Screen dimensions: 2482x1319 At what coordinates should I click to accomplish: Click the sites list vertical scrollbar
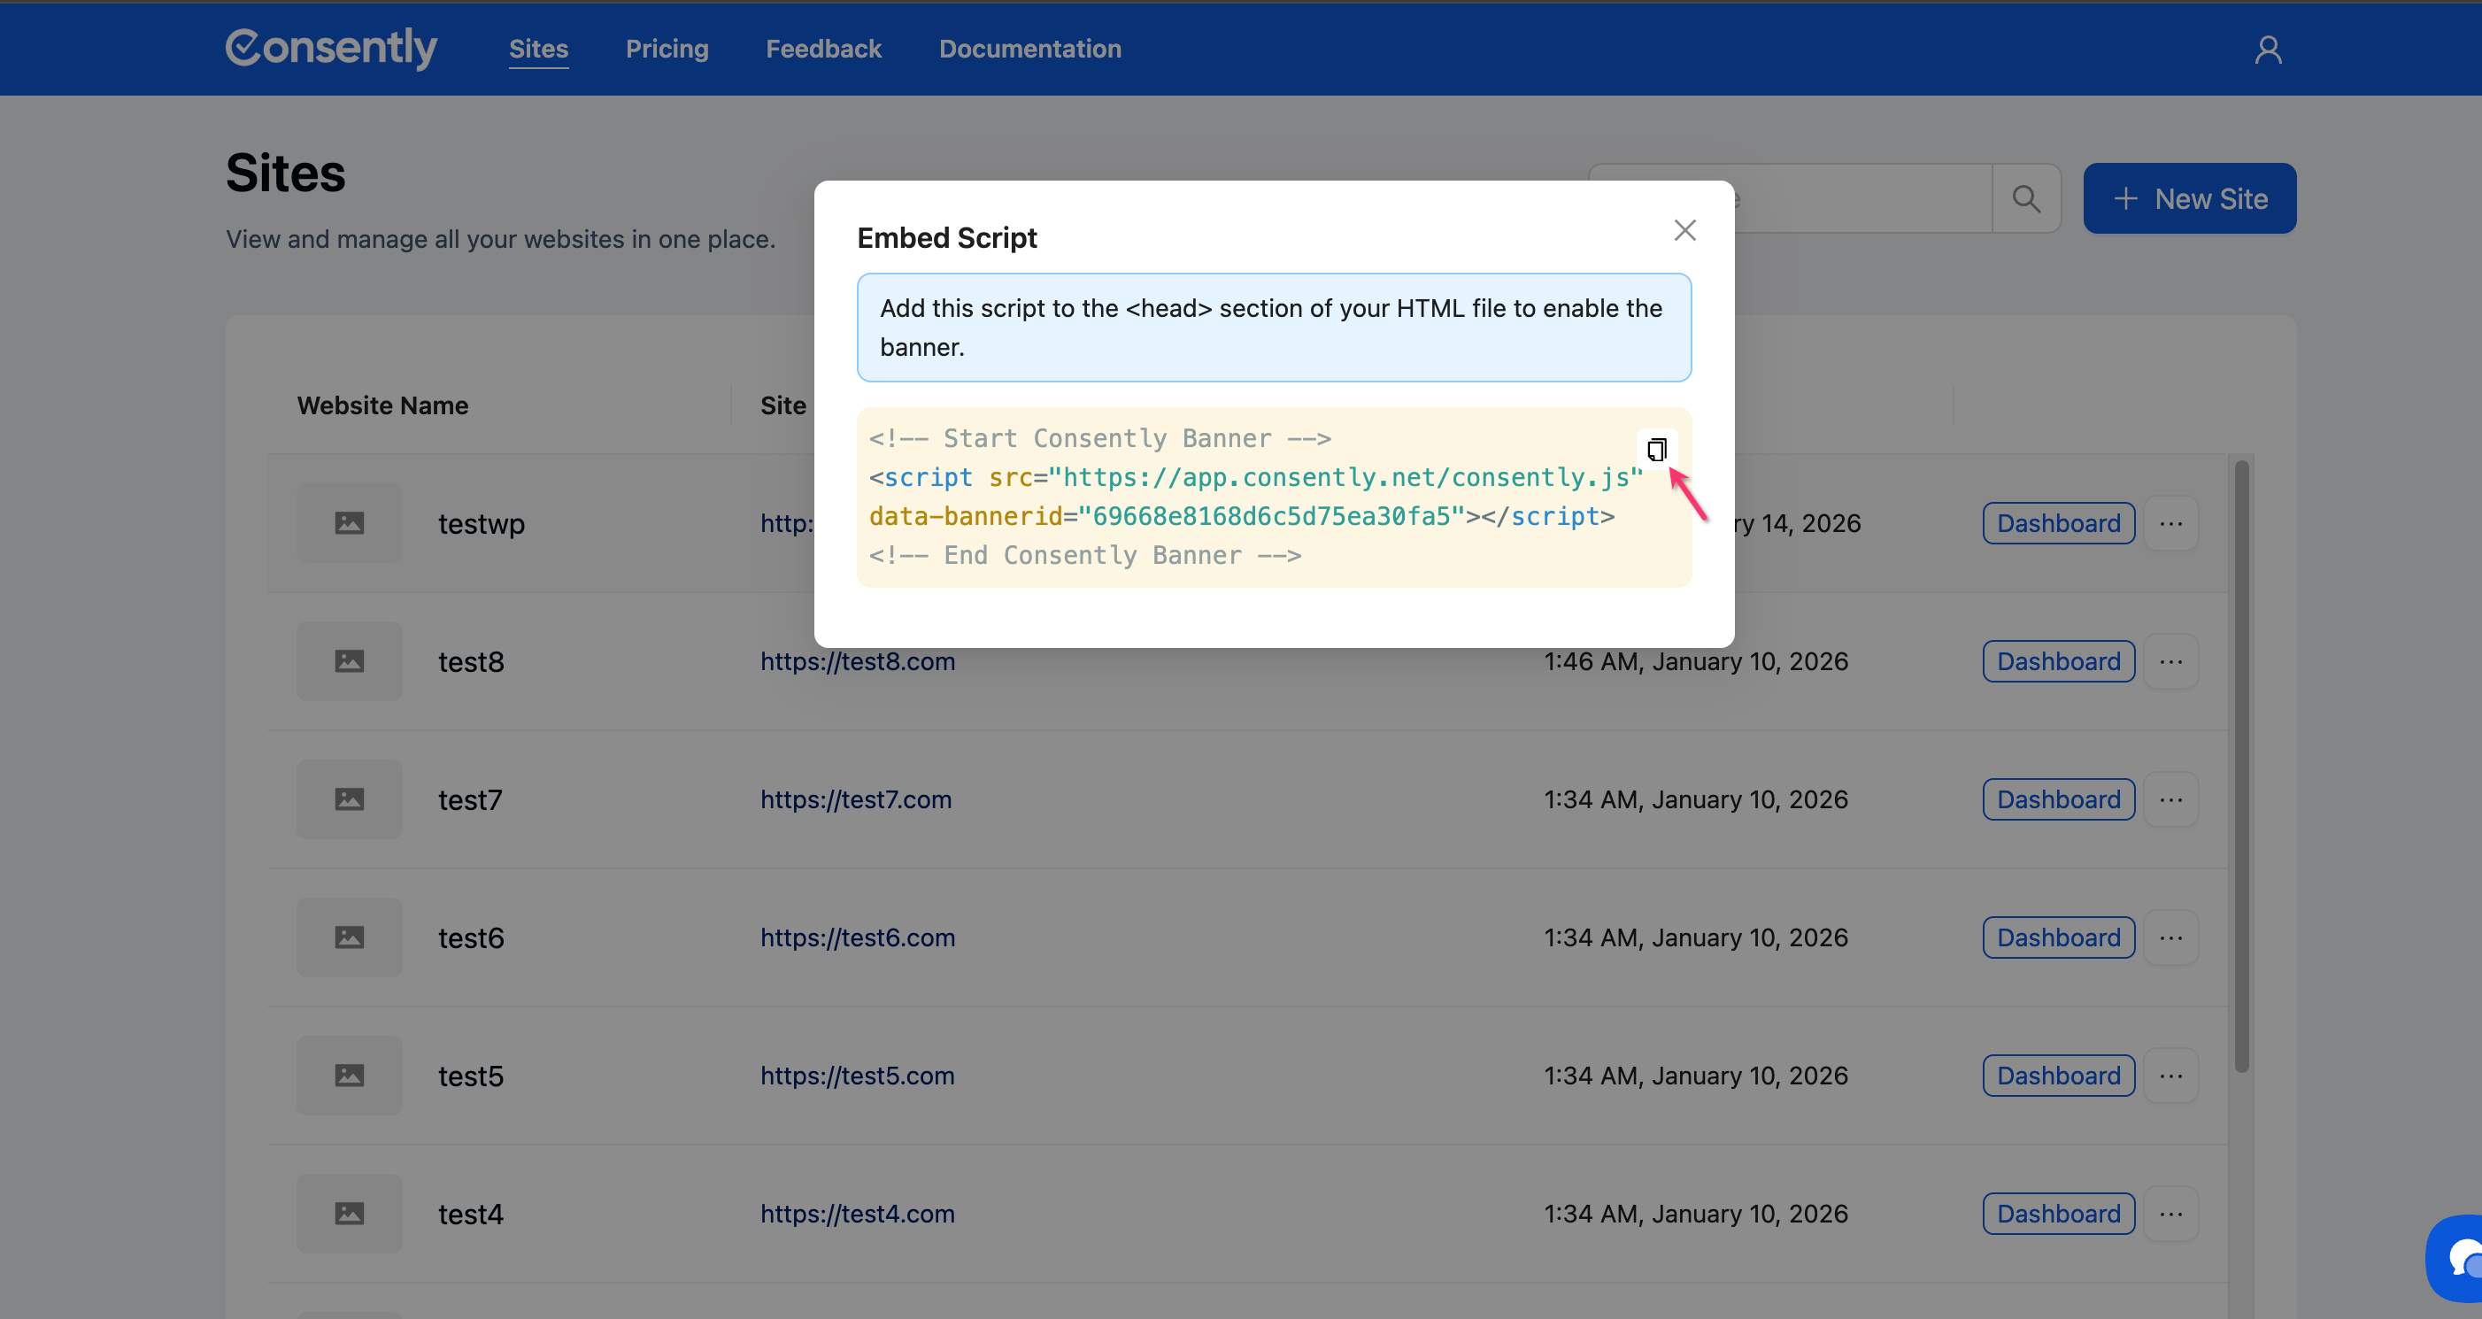(x=2241, y=766)
